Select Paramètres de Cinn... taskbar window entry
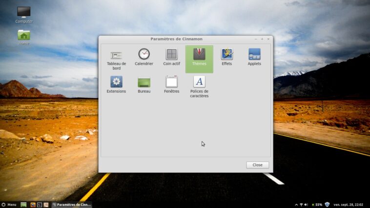 (x=72, y=205)
